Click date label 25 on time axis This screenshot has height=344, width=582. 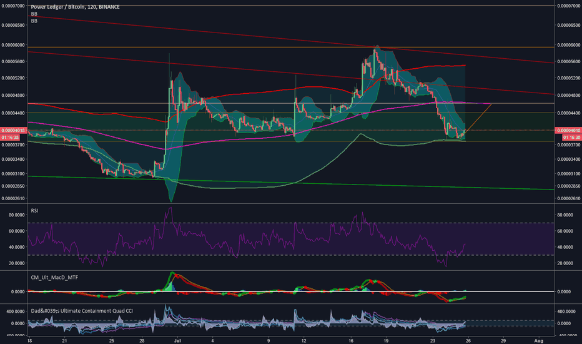(112, 340)
